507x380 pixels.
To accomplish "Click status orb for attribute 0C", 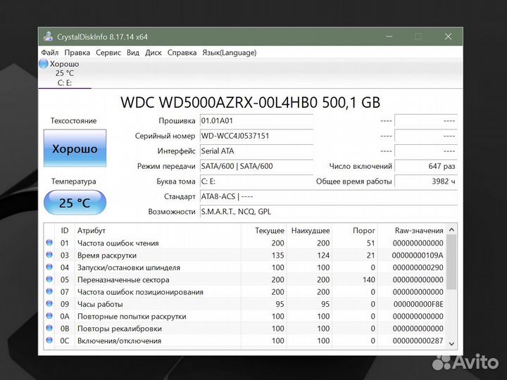I will point(49,340).
